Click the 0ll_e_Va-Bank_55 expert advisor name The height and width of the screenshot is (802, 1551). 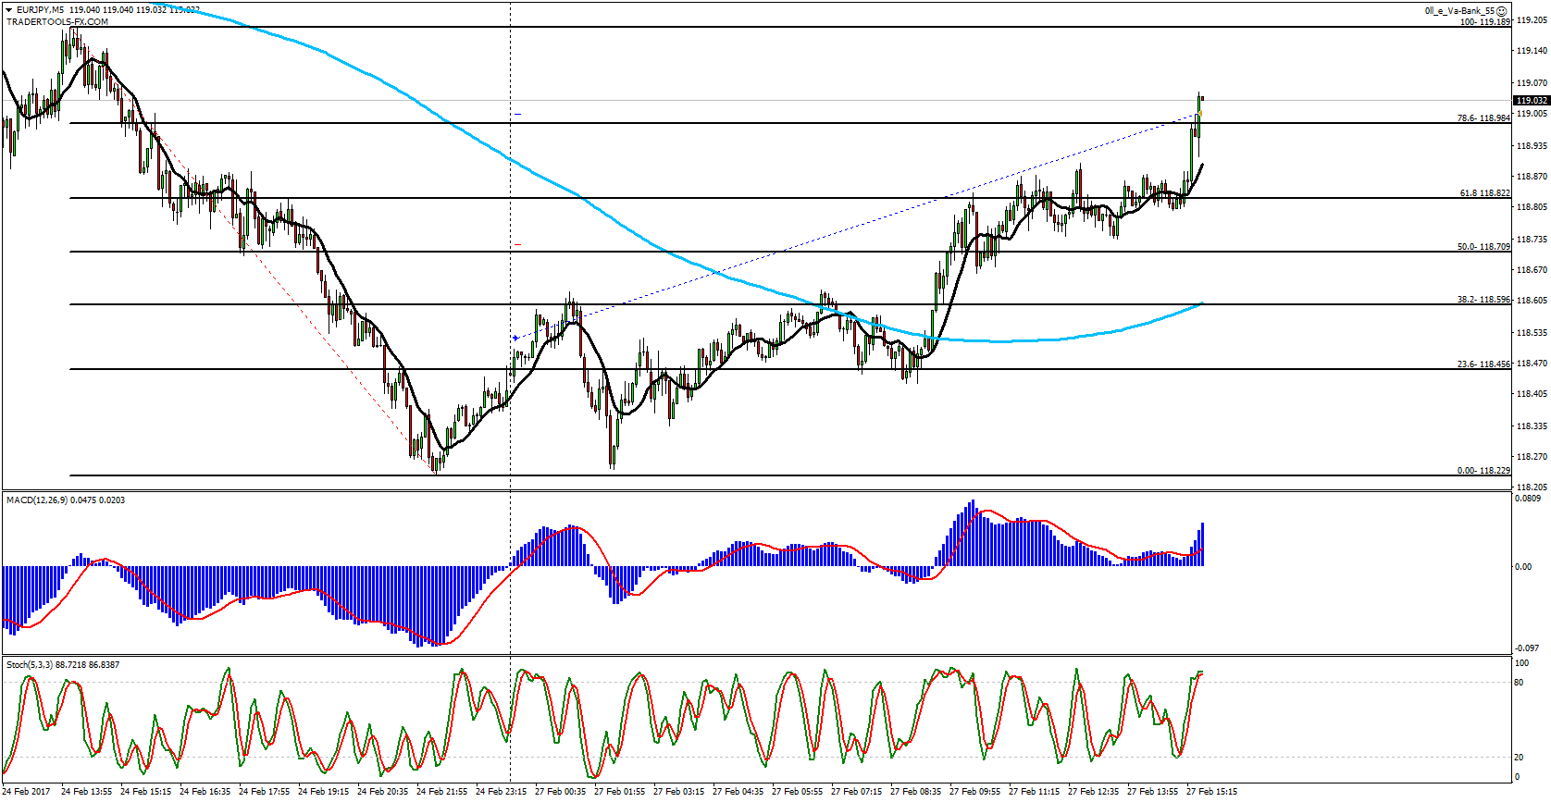1459,11
